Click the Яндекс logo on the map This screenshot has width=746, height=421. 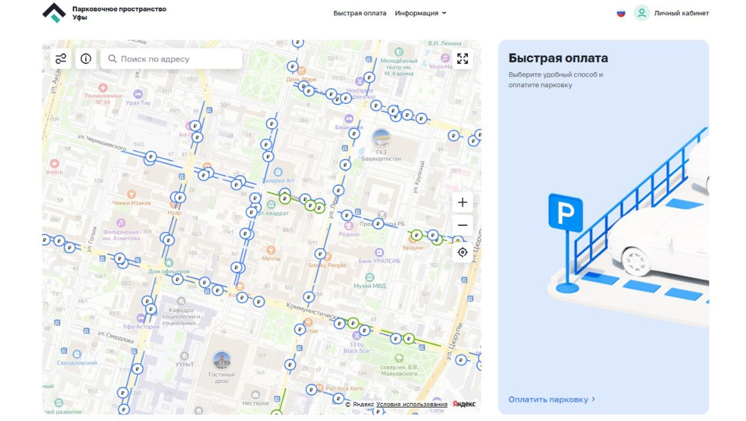[464, 404]
